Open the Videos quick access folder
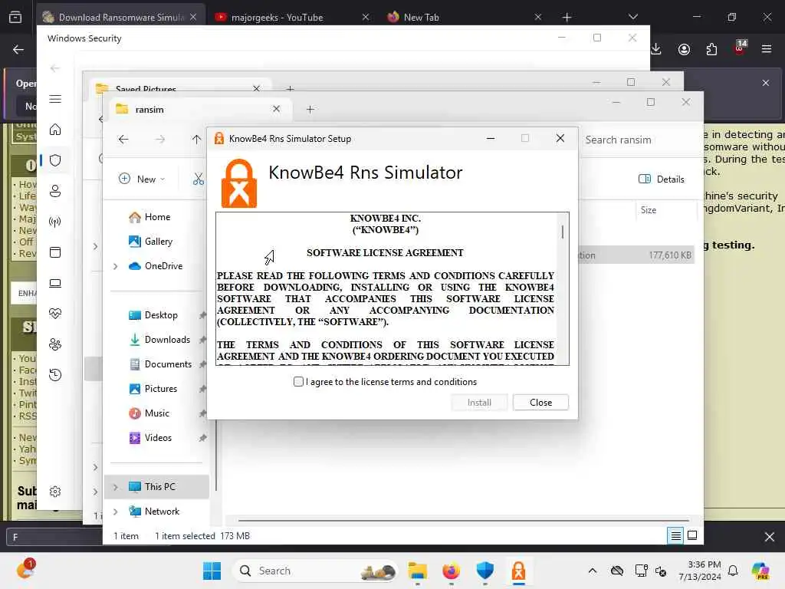Viewport: 785px width, 589px height. tap(150, 438)
